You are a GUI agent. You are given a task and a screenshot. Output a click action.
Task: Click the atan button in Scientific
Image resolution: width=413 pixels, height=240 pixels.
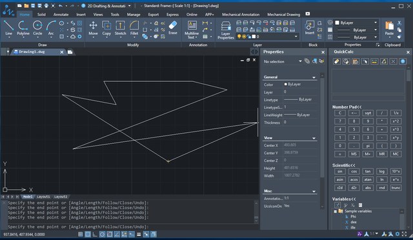coord(368,179)
